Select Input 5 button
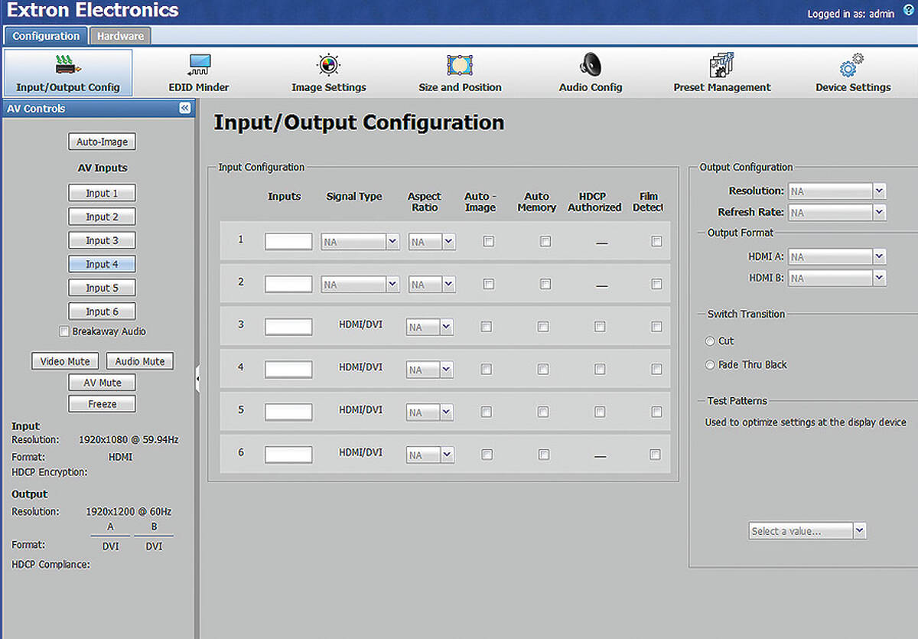The height and width of the screenshot is (639, 918). click(x=102, y=288)
